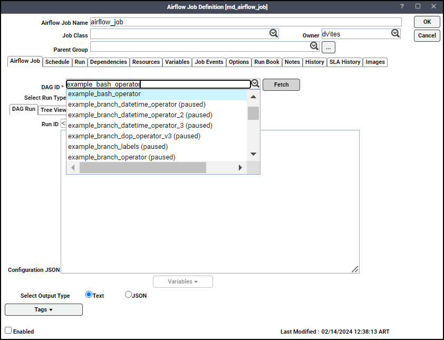The image size is (444, 340).
Task: Switch to the Run tab
Action: click(80, 62)
